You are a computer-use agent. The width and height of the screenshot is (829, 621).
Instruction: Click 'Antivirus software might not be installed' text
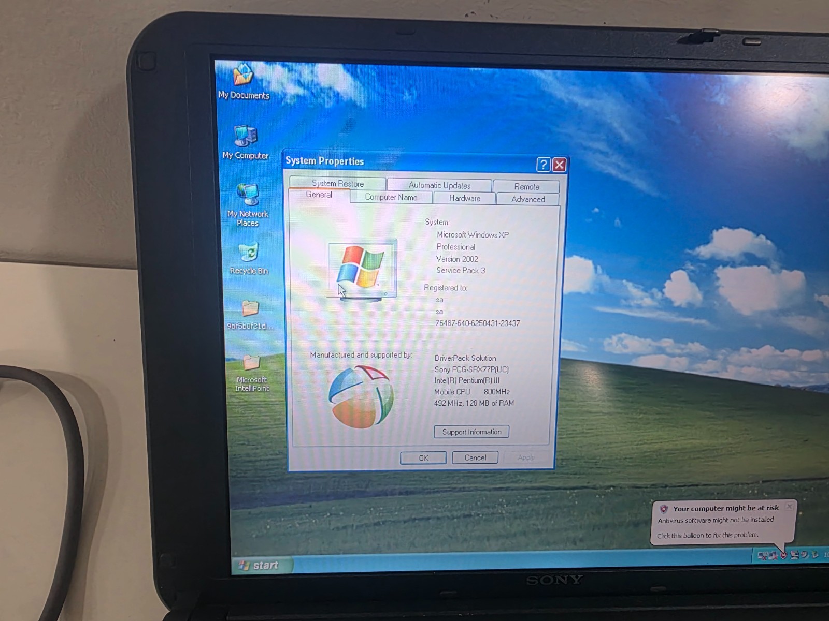[x=716, y=520]
